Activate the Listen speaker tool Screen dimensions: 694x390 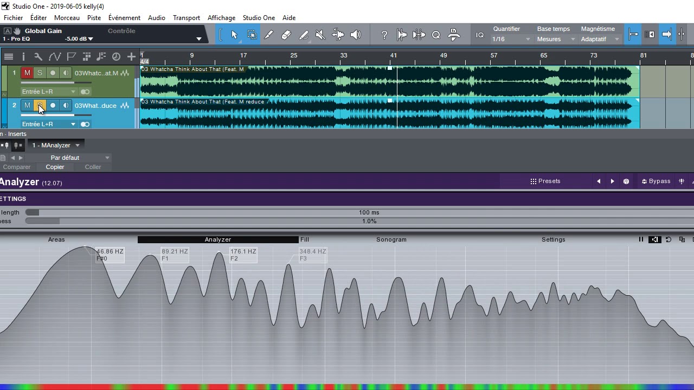pos(356,35)
